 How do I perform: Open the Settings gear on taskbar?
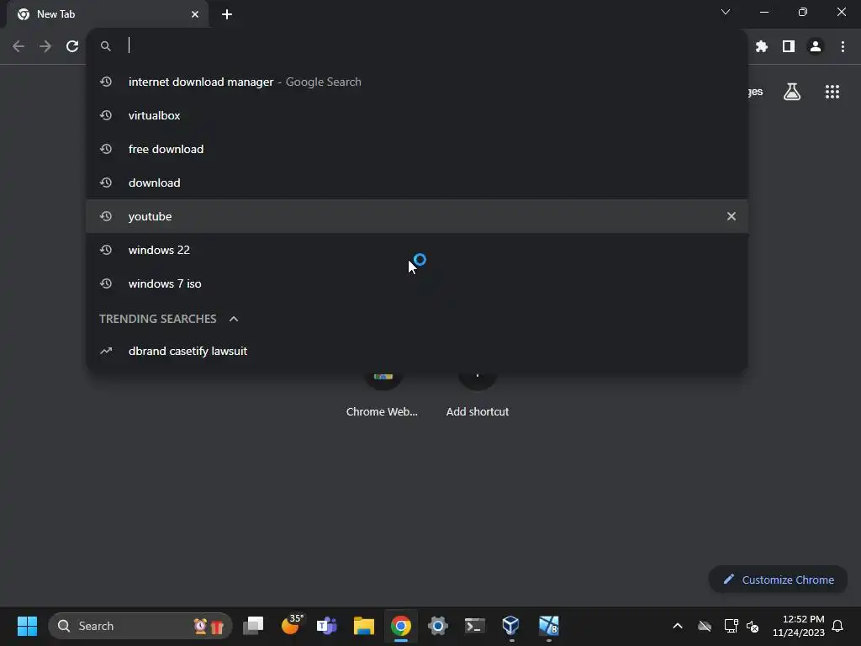437,626
